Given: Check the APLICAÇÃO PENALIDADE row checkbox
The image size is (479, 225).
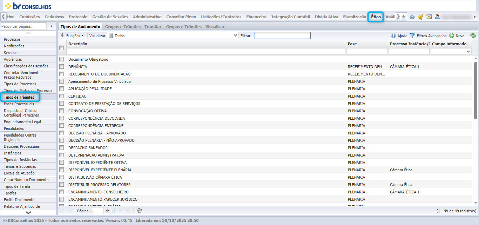Looking at the screenshot, I should [x=61, y=89].
